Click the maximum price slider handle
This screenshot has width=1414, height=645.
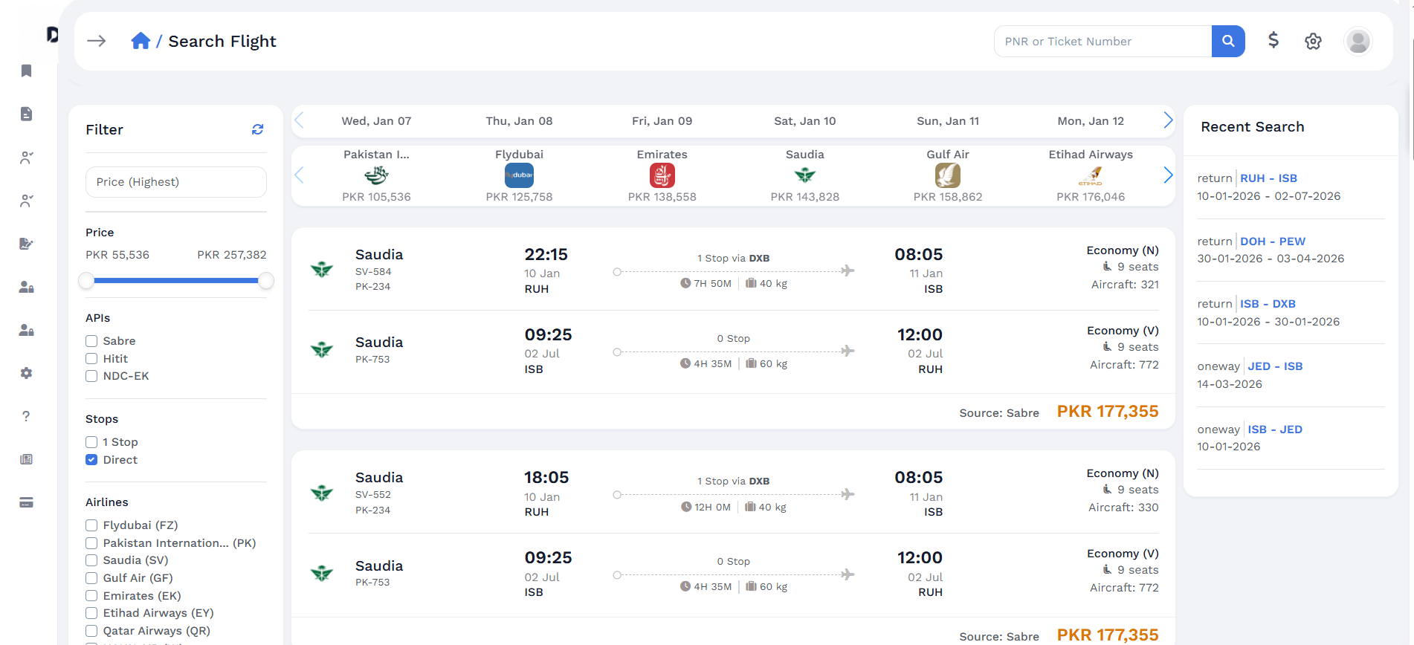[x=266, y=281]
